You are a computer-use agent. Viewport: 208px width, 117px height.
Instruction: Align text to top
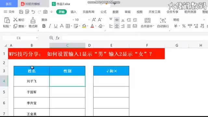111,19
